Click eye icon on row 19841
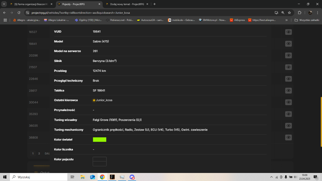322x181 pixels. point(288,43)
